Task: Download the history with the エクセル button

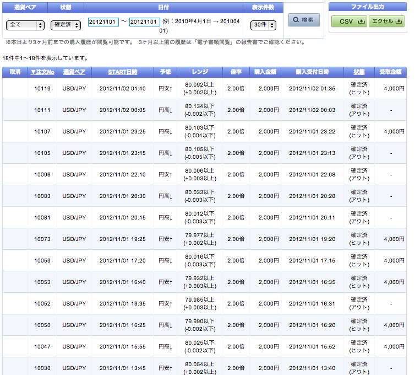Action: click(386, 22)
